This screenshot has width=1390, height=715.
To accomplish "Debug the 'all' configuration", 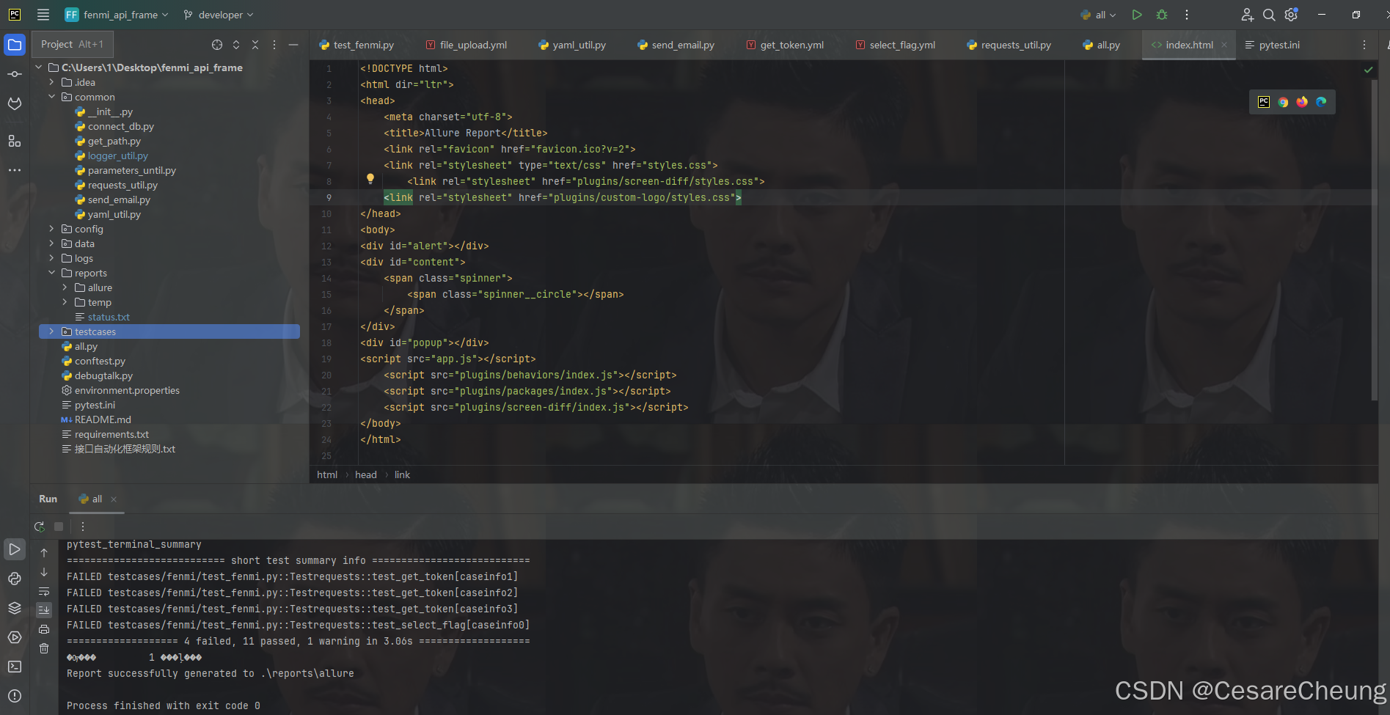I will coord(1162,15).
